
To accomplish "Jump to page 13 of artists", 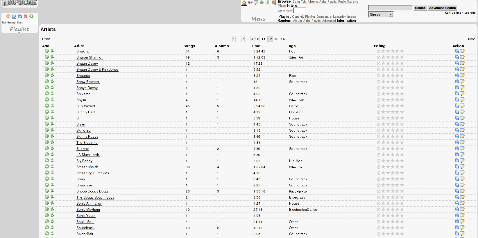I will click(x=276, y=39).
